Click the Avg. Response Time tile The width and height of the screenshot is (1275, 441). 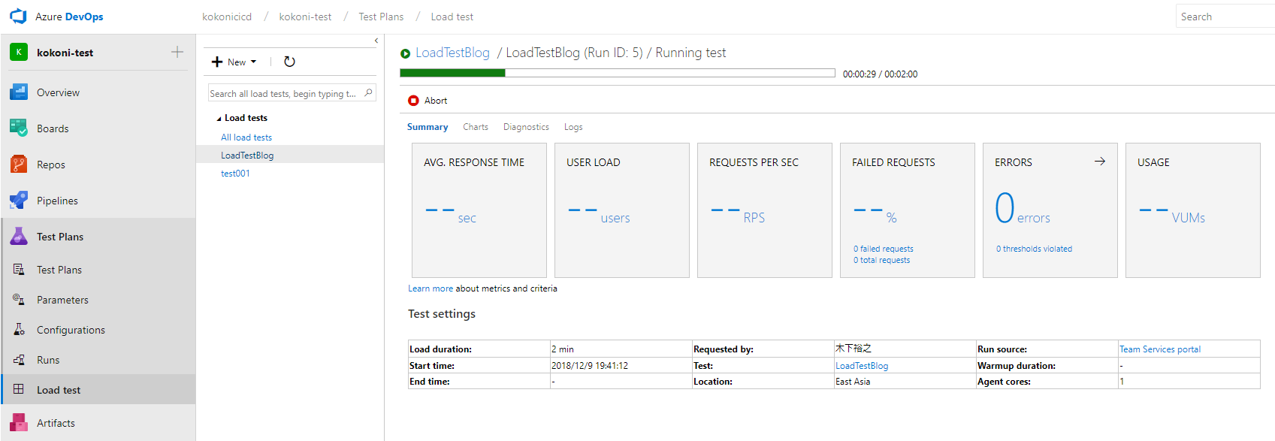click(x=479, y=210)
